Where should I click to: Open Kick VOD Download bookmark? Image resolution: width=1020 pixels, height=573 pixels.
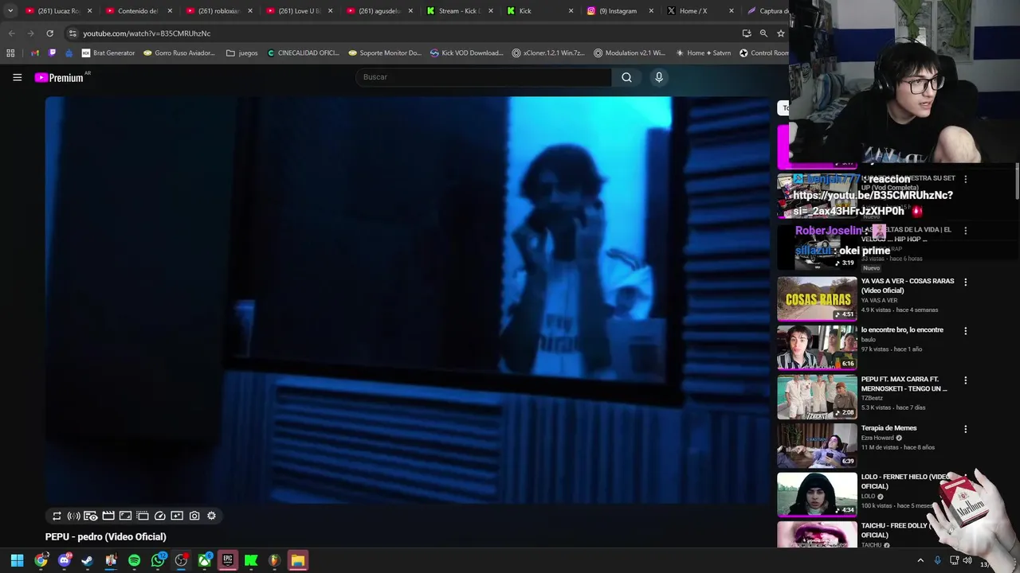467,53
